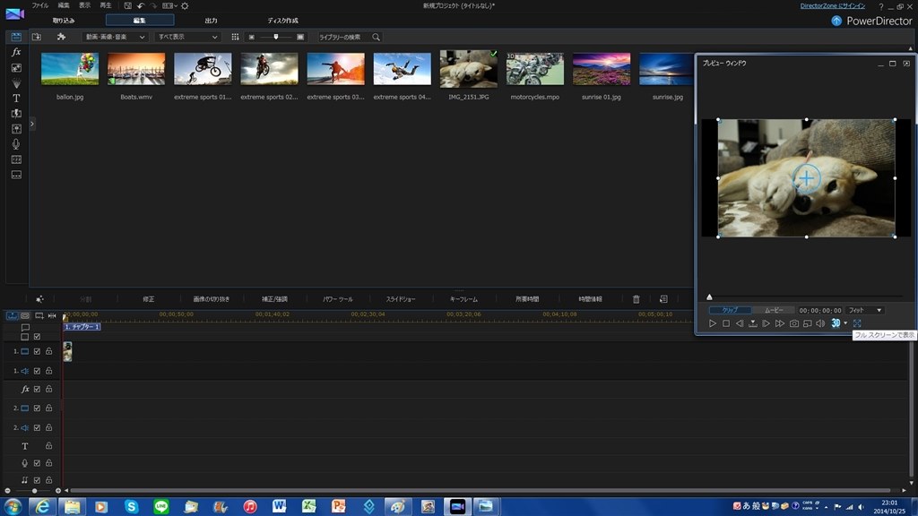Open the フィット zoom dropdown in preview
Image resolution: width=918 pixels, height=516 pixels.
[x=865, y=310]
